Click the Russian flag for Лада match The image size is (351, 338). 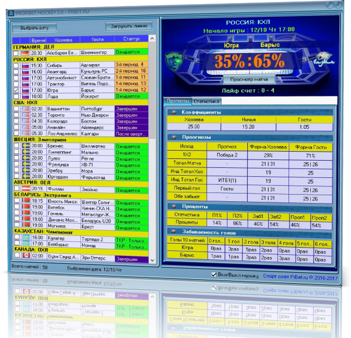(26, 96)
